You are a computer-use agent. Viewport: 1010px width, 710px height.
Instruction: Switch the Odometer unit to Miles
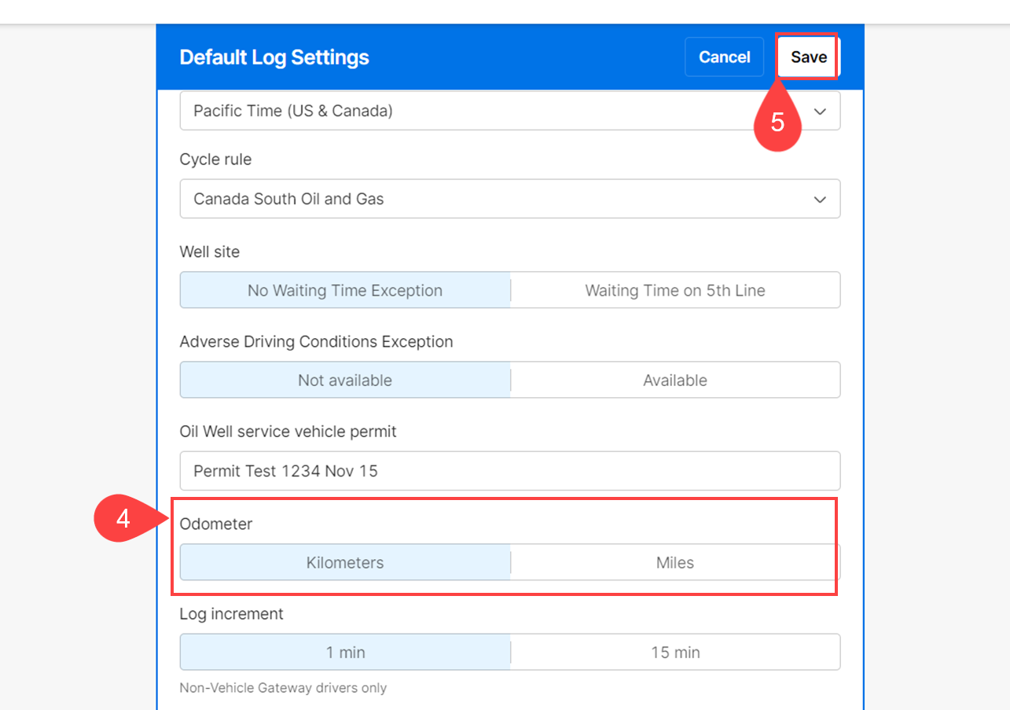(675, 562)
